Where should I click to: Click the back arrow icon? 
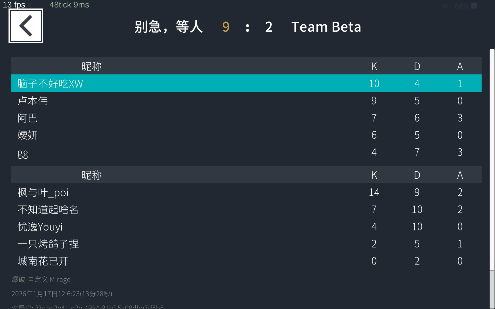[x=26, y=26]
